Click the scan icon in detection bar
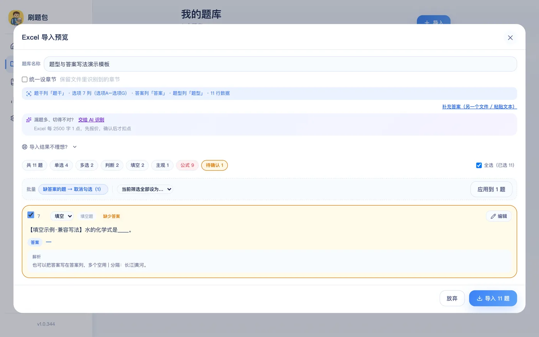 29,94
